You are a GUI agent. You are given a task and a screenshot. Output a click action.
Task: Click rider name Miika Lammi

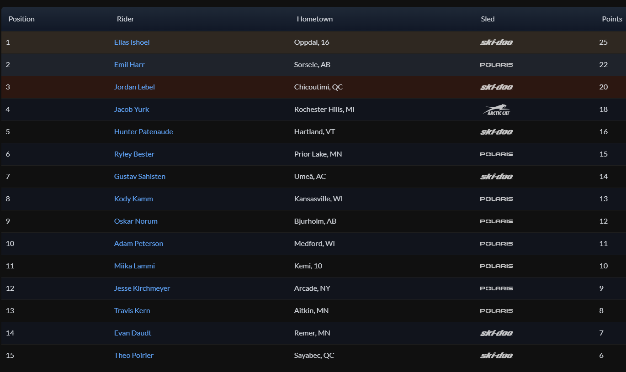(134, 266)
